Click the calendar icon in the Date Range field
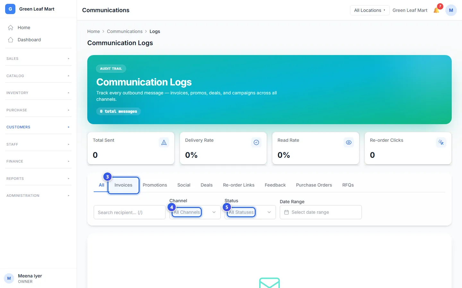The height and width of the screenshot is (288, 462). click(287, 212)
